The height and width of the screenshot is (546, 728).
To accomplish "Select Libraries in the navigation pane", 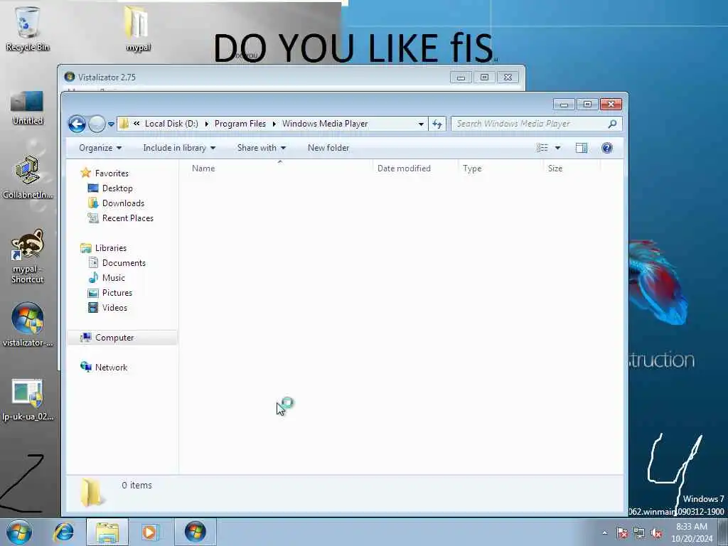I will click(x=110, y=248).
